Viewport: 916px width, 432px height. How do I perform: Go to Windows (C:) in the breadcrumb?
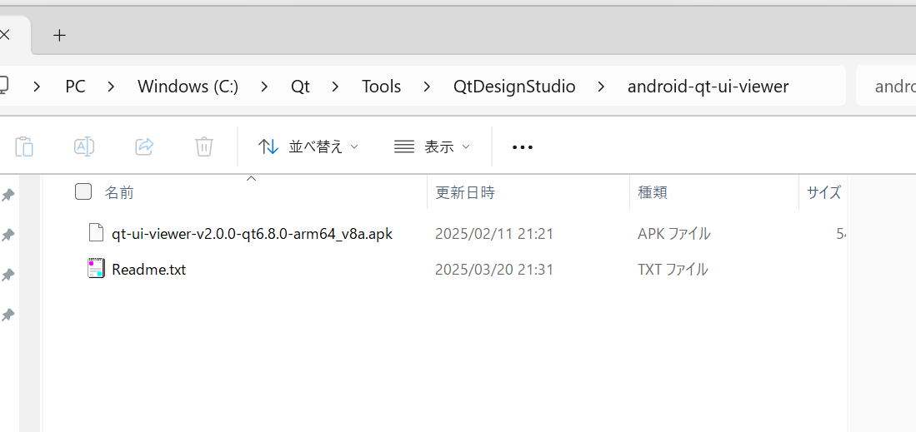tap(188, 87)
